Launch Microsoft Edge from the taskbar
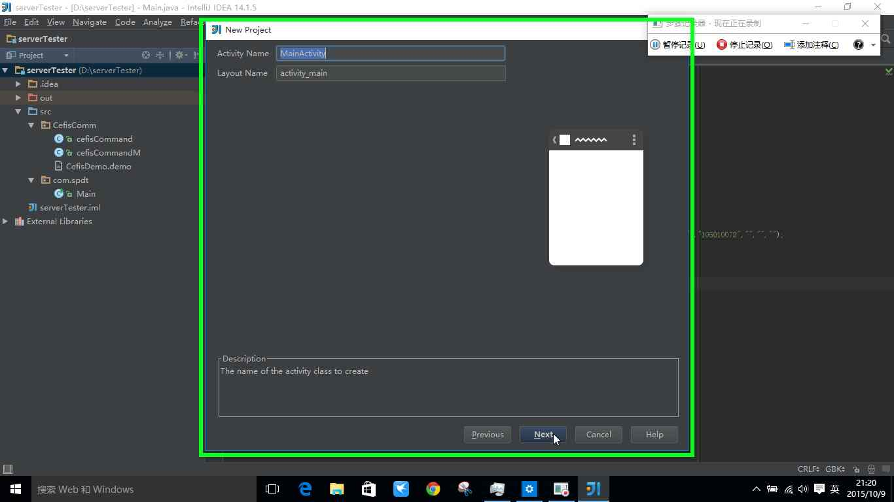The width and height of the screenshot is (894, 502). 305,489
